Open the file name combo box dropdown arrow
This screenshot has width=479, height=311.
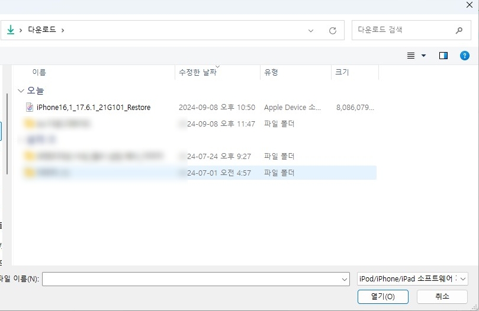[x=345, y=278]
